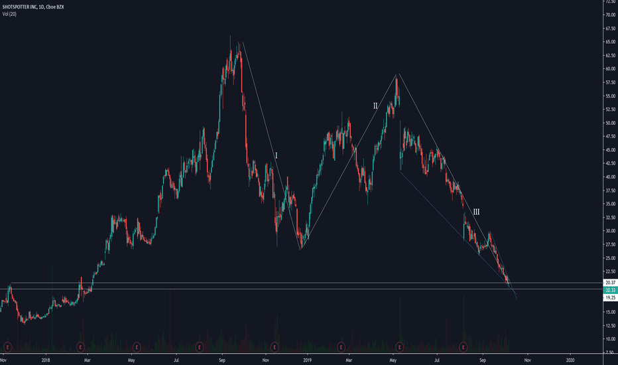The width and height of the screenshot is (618, 365).
Task: Click the 50.00 price axis label
Action: 611,123
